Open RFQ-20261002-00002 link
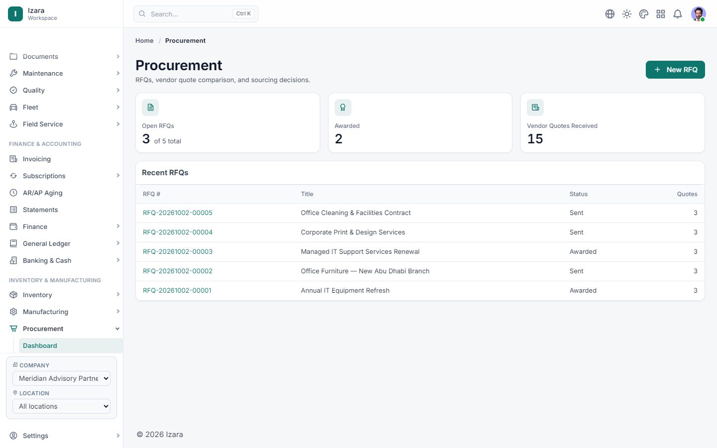This screenshot has width=717, height=448. (178, 271)
